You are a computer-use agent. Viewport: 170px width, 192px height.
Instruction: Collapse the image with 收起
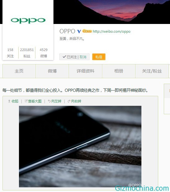coord(13,101)
